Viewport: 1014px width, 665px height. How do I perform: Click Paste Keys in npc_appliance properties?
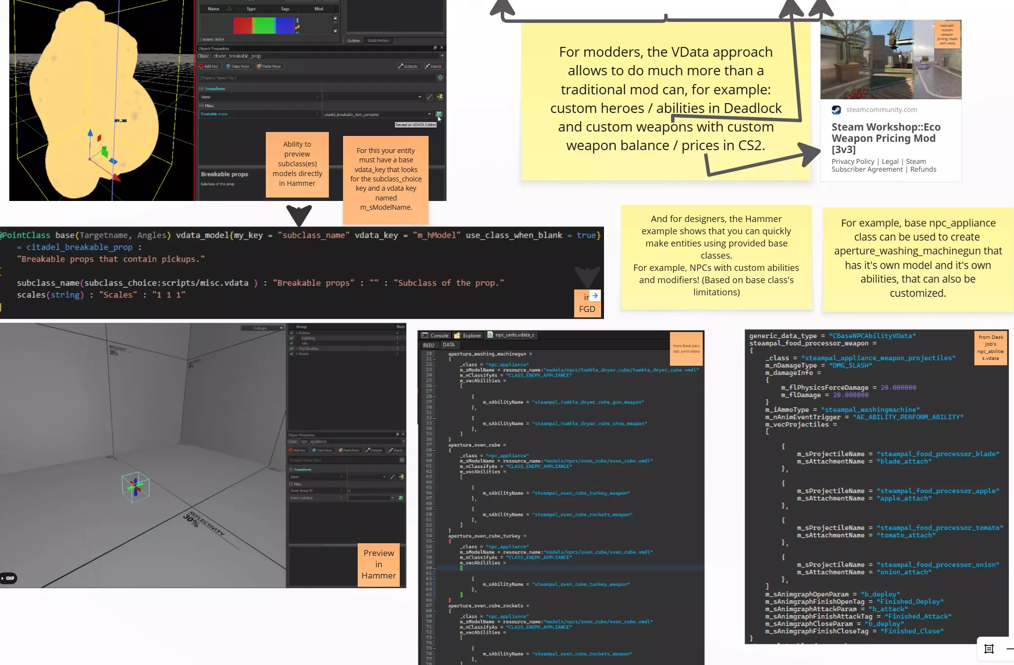click(349, 450)
